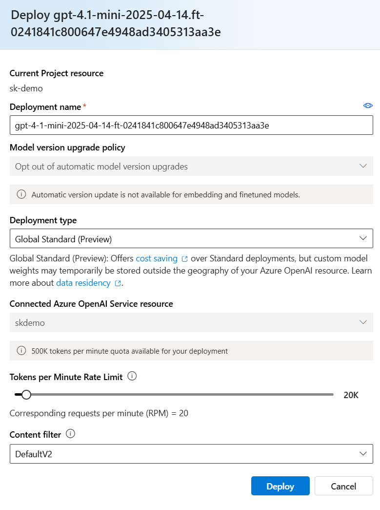
Task: Click the 500K tokens quota info icon
Action: [21, 351]
